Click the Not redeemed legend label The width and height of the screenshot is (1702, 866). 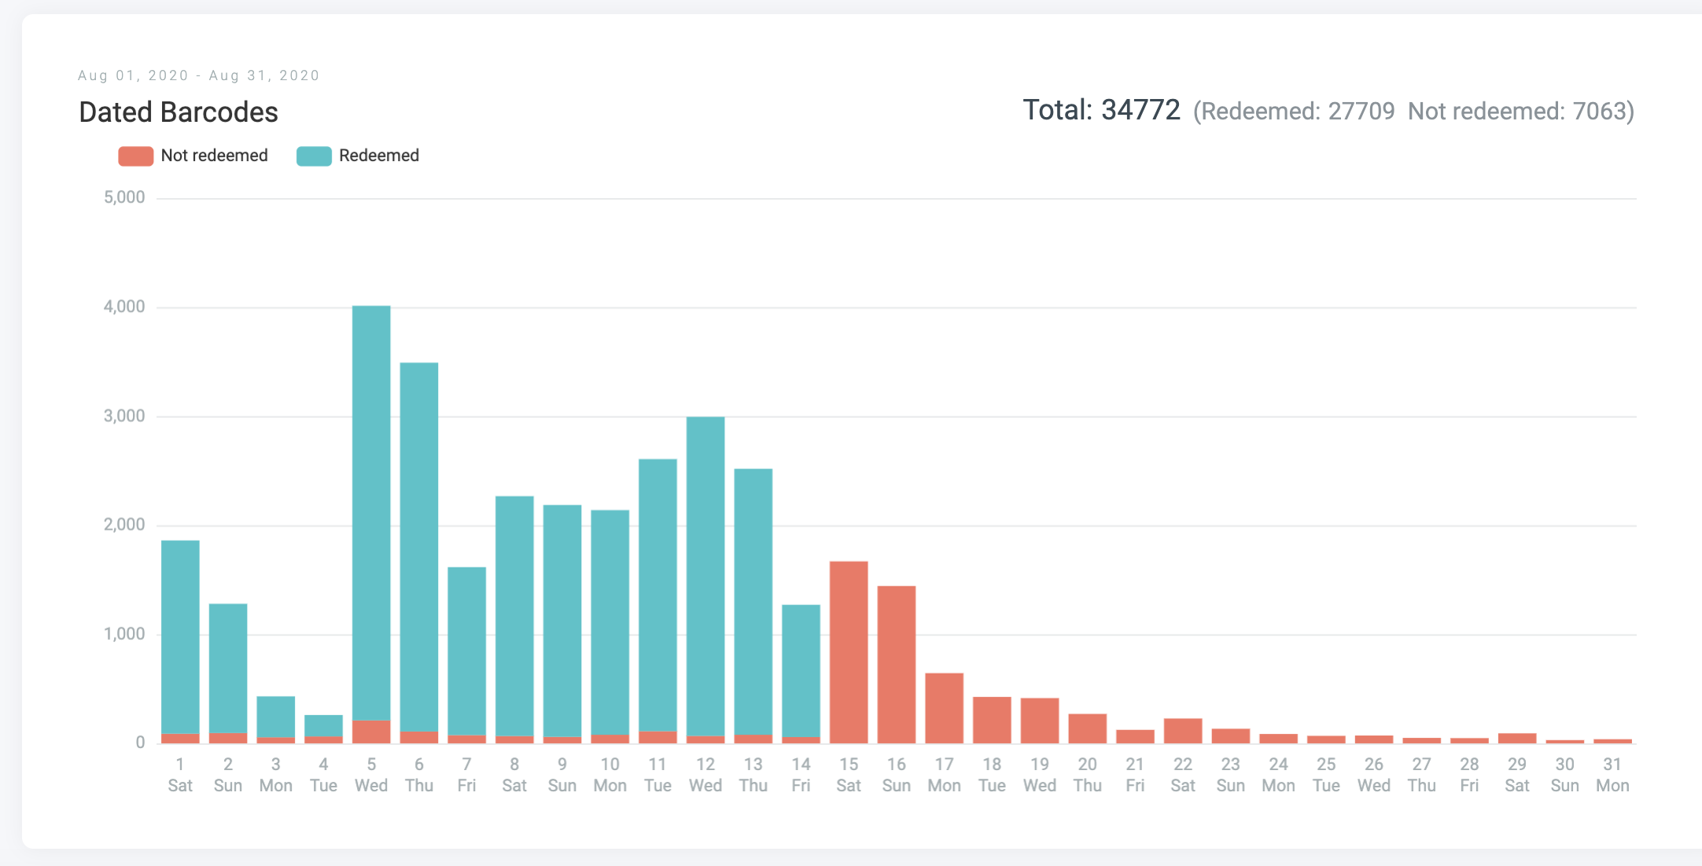click(x=214, y=156)
